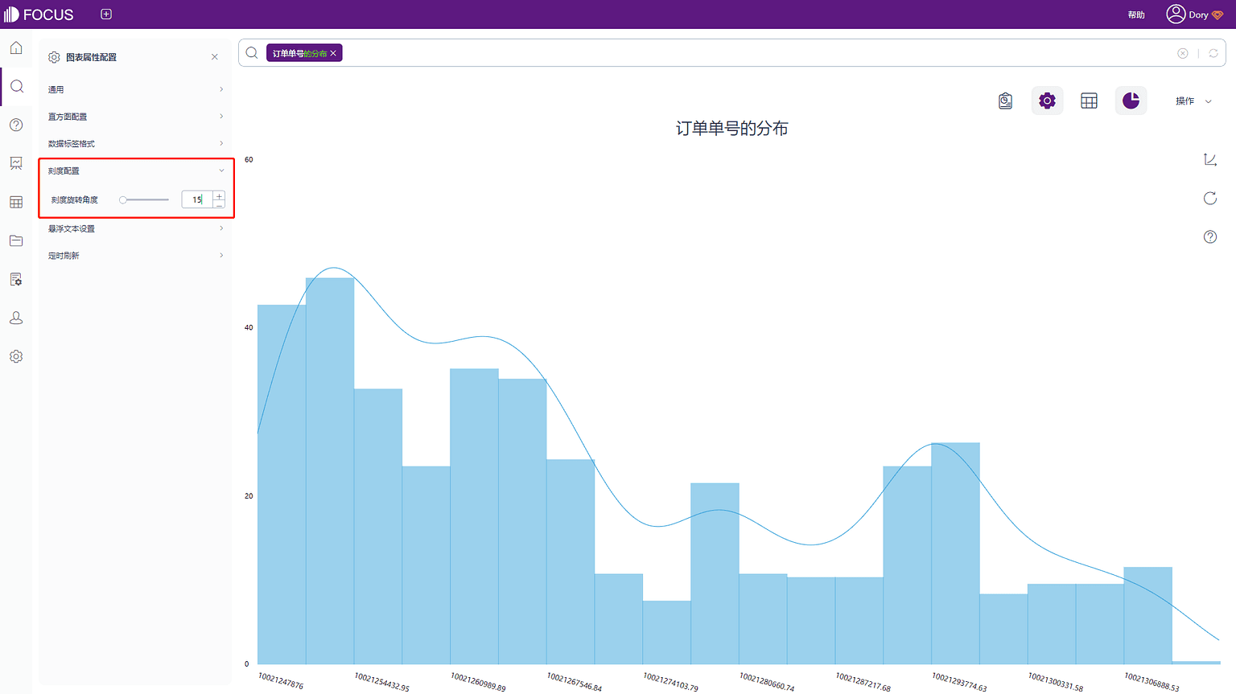
Task: Open the Home icon in sidebar
Action: pyautogui.click(x=16, y=48)
